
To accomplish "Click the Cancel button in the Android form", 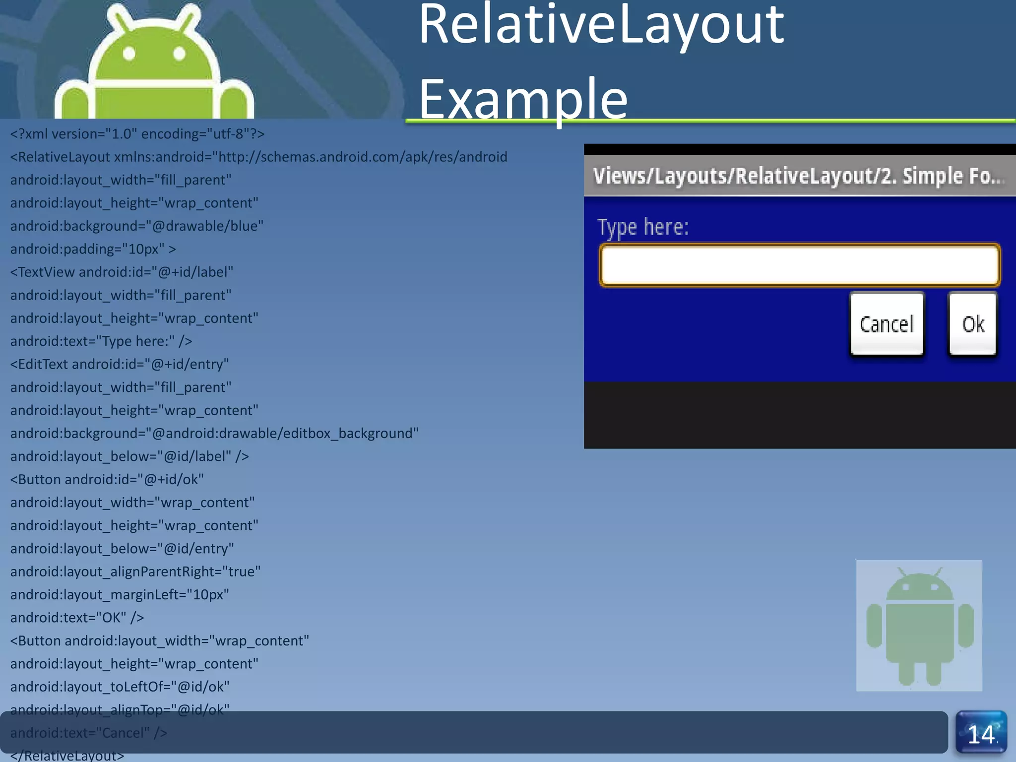I will click(887, 323).
